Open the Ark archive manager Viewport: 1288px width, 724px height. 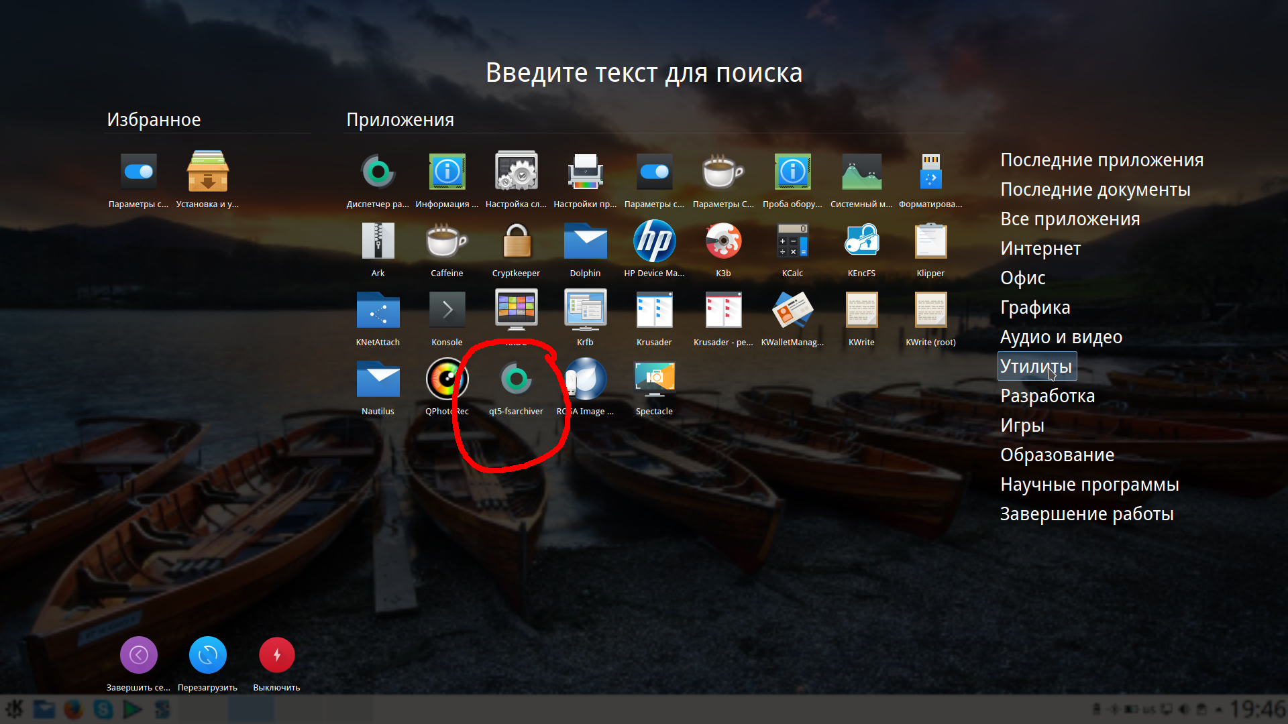point(378,242)
